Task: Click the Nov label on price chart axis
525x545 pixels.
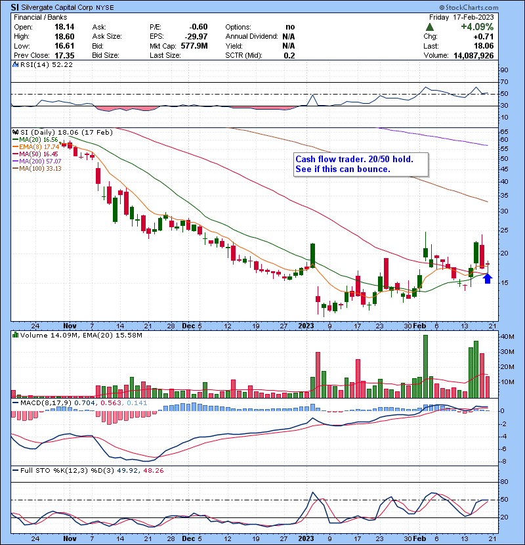Action: click(70, 326)
